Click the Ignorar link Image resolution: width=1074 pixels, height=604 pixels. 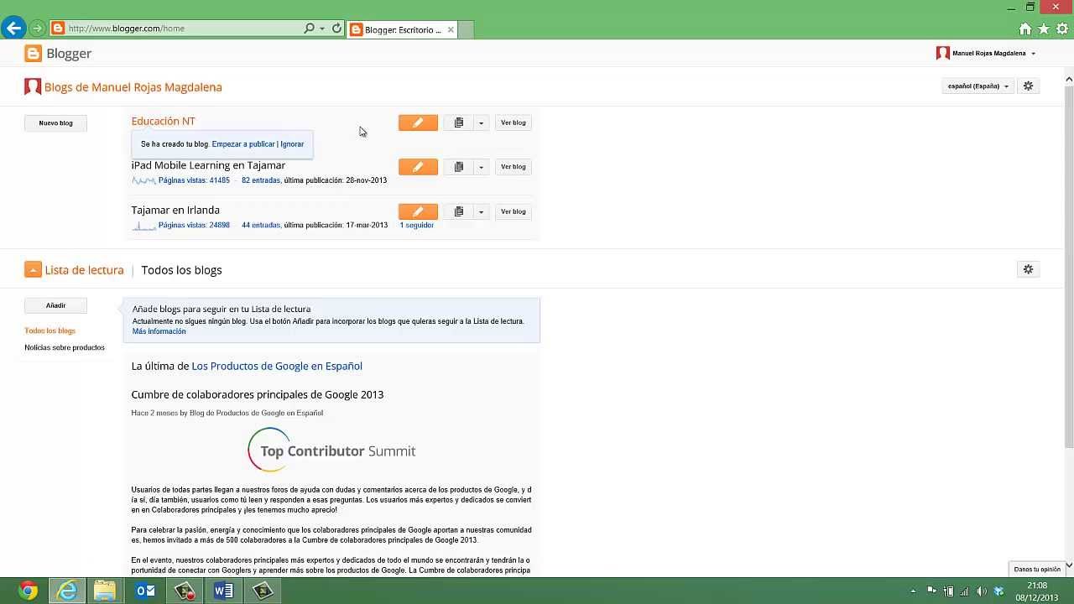[292, 144]
